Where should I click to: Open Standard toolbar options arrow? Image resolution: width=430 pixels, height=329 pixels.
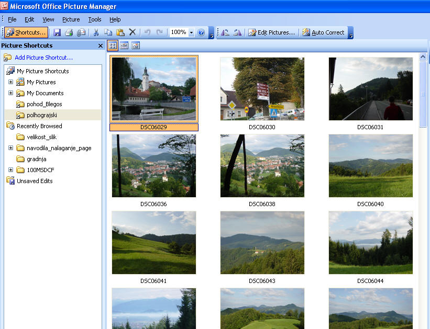[x=212, y=32]
